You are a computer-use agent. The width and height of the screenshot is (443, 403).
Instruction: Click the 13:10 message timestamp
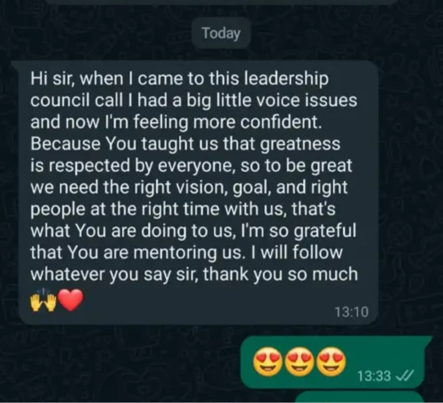352,312
